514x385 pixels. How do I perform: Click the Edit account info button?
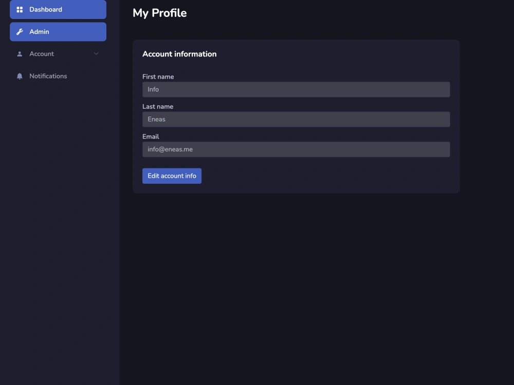[x=172, y=176]
